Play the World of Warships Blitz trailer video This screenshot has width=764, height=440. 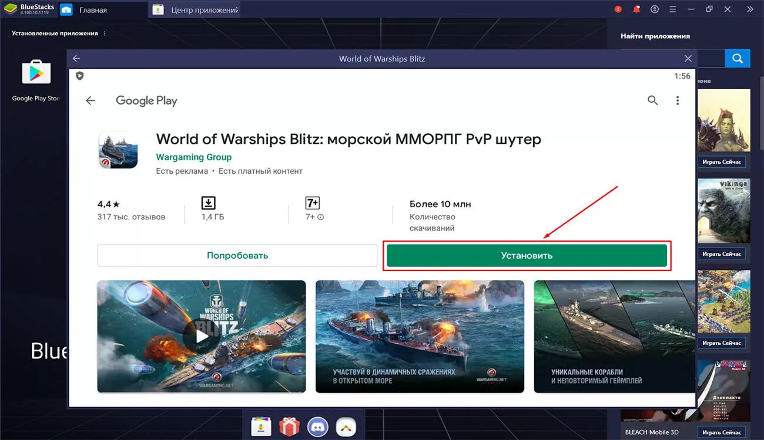[202, 336]
